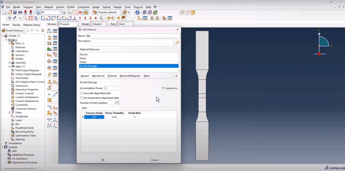
Task: Switch to the Material Library tab
Action: (x=32, y=25)
